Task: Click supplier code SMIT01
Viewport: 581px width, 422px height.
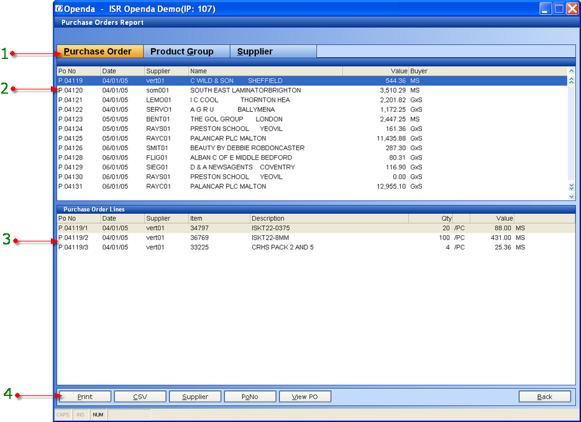Action: (157, 148)
